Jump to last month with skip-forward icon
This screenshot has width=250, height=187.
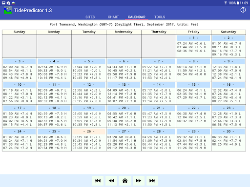(152, 181)
